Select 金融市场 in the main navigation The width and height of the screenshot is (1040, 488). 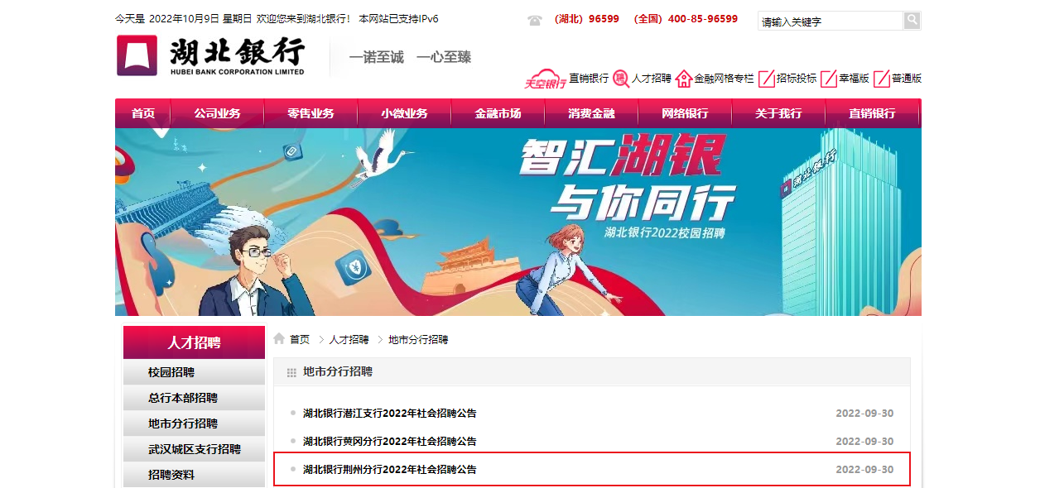click(498, 113)
